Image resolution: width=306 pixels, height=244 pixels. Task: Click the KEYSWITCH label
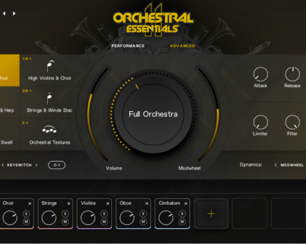click(20, 165)
